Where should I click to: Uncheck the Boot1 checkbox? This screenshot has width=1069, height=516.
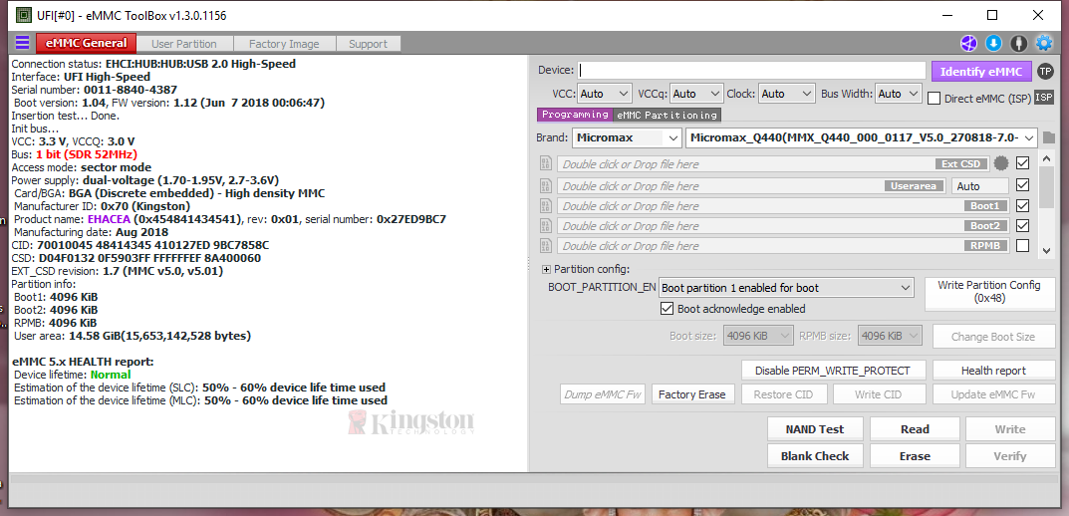click(x=1022, y=205)
